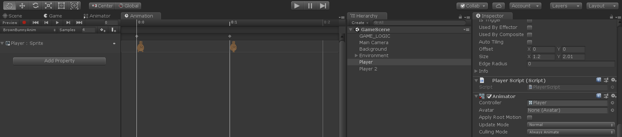
Task: Select the Animation tab
Action: 141,16
